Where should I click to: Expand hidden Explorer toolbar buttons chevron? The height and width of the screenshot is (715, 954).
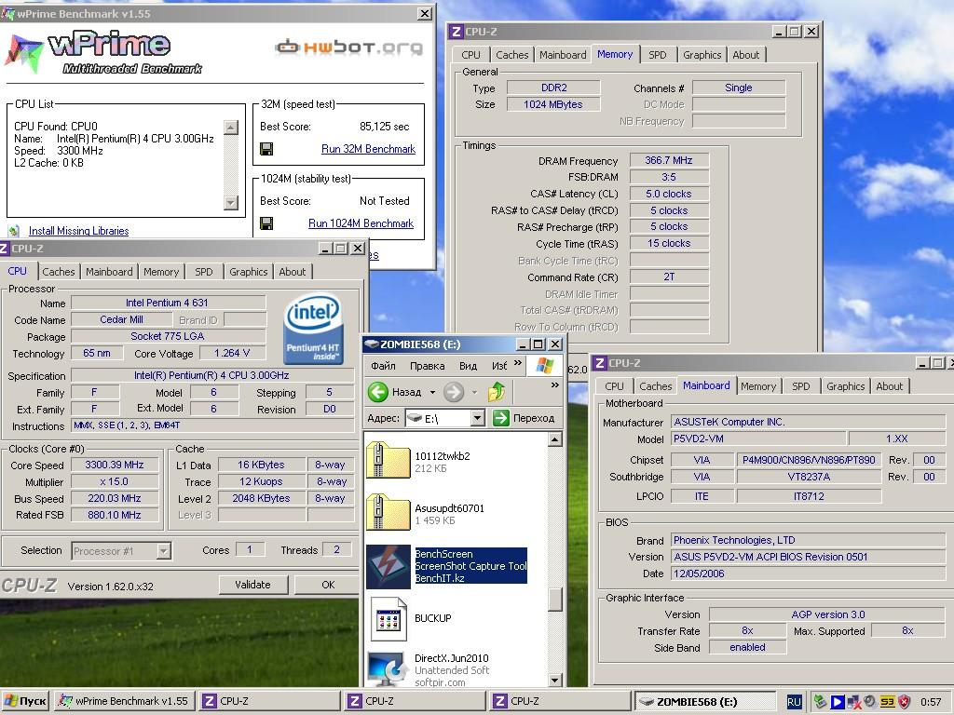pos(555,384)
